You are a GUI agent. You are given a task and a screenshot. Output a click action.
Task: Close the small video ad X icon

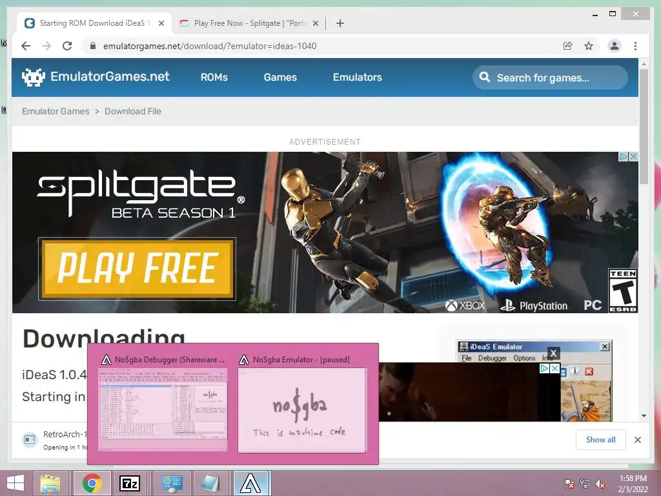click(x=555, y=369)
